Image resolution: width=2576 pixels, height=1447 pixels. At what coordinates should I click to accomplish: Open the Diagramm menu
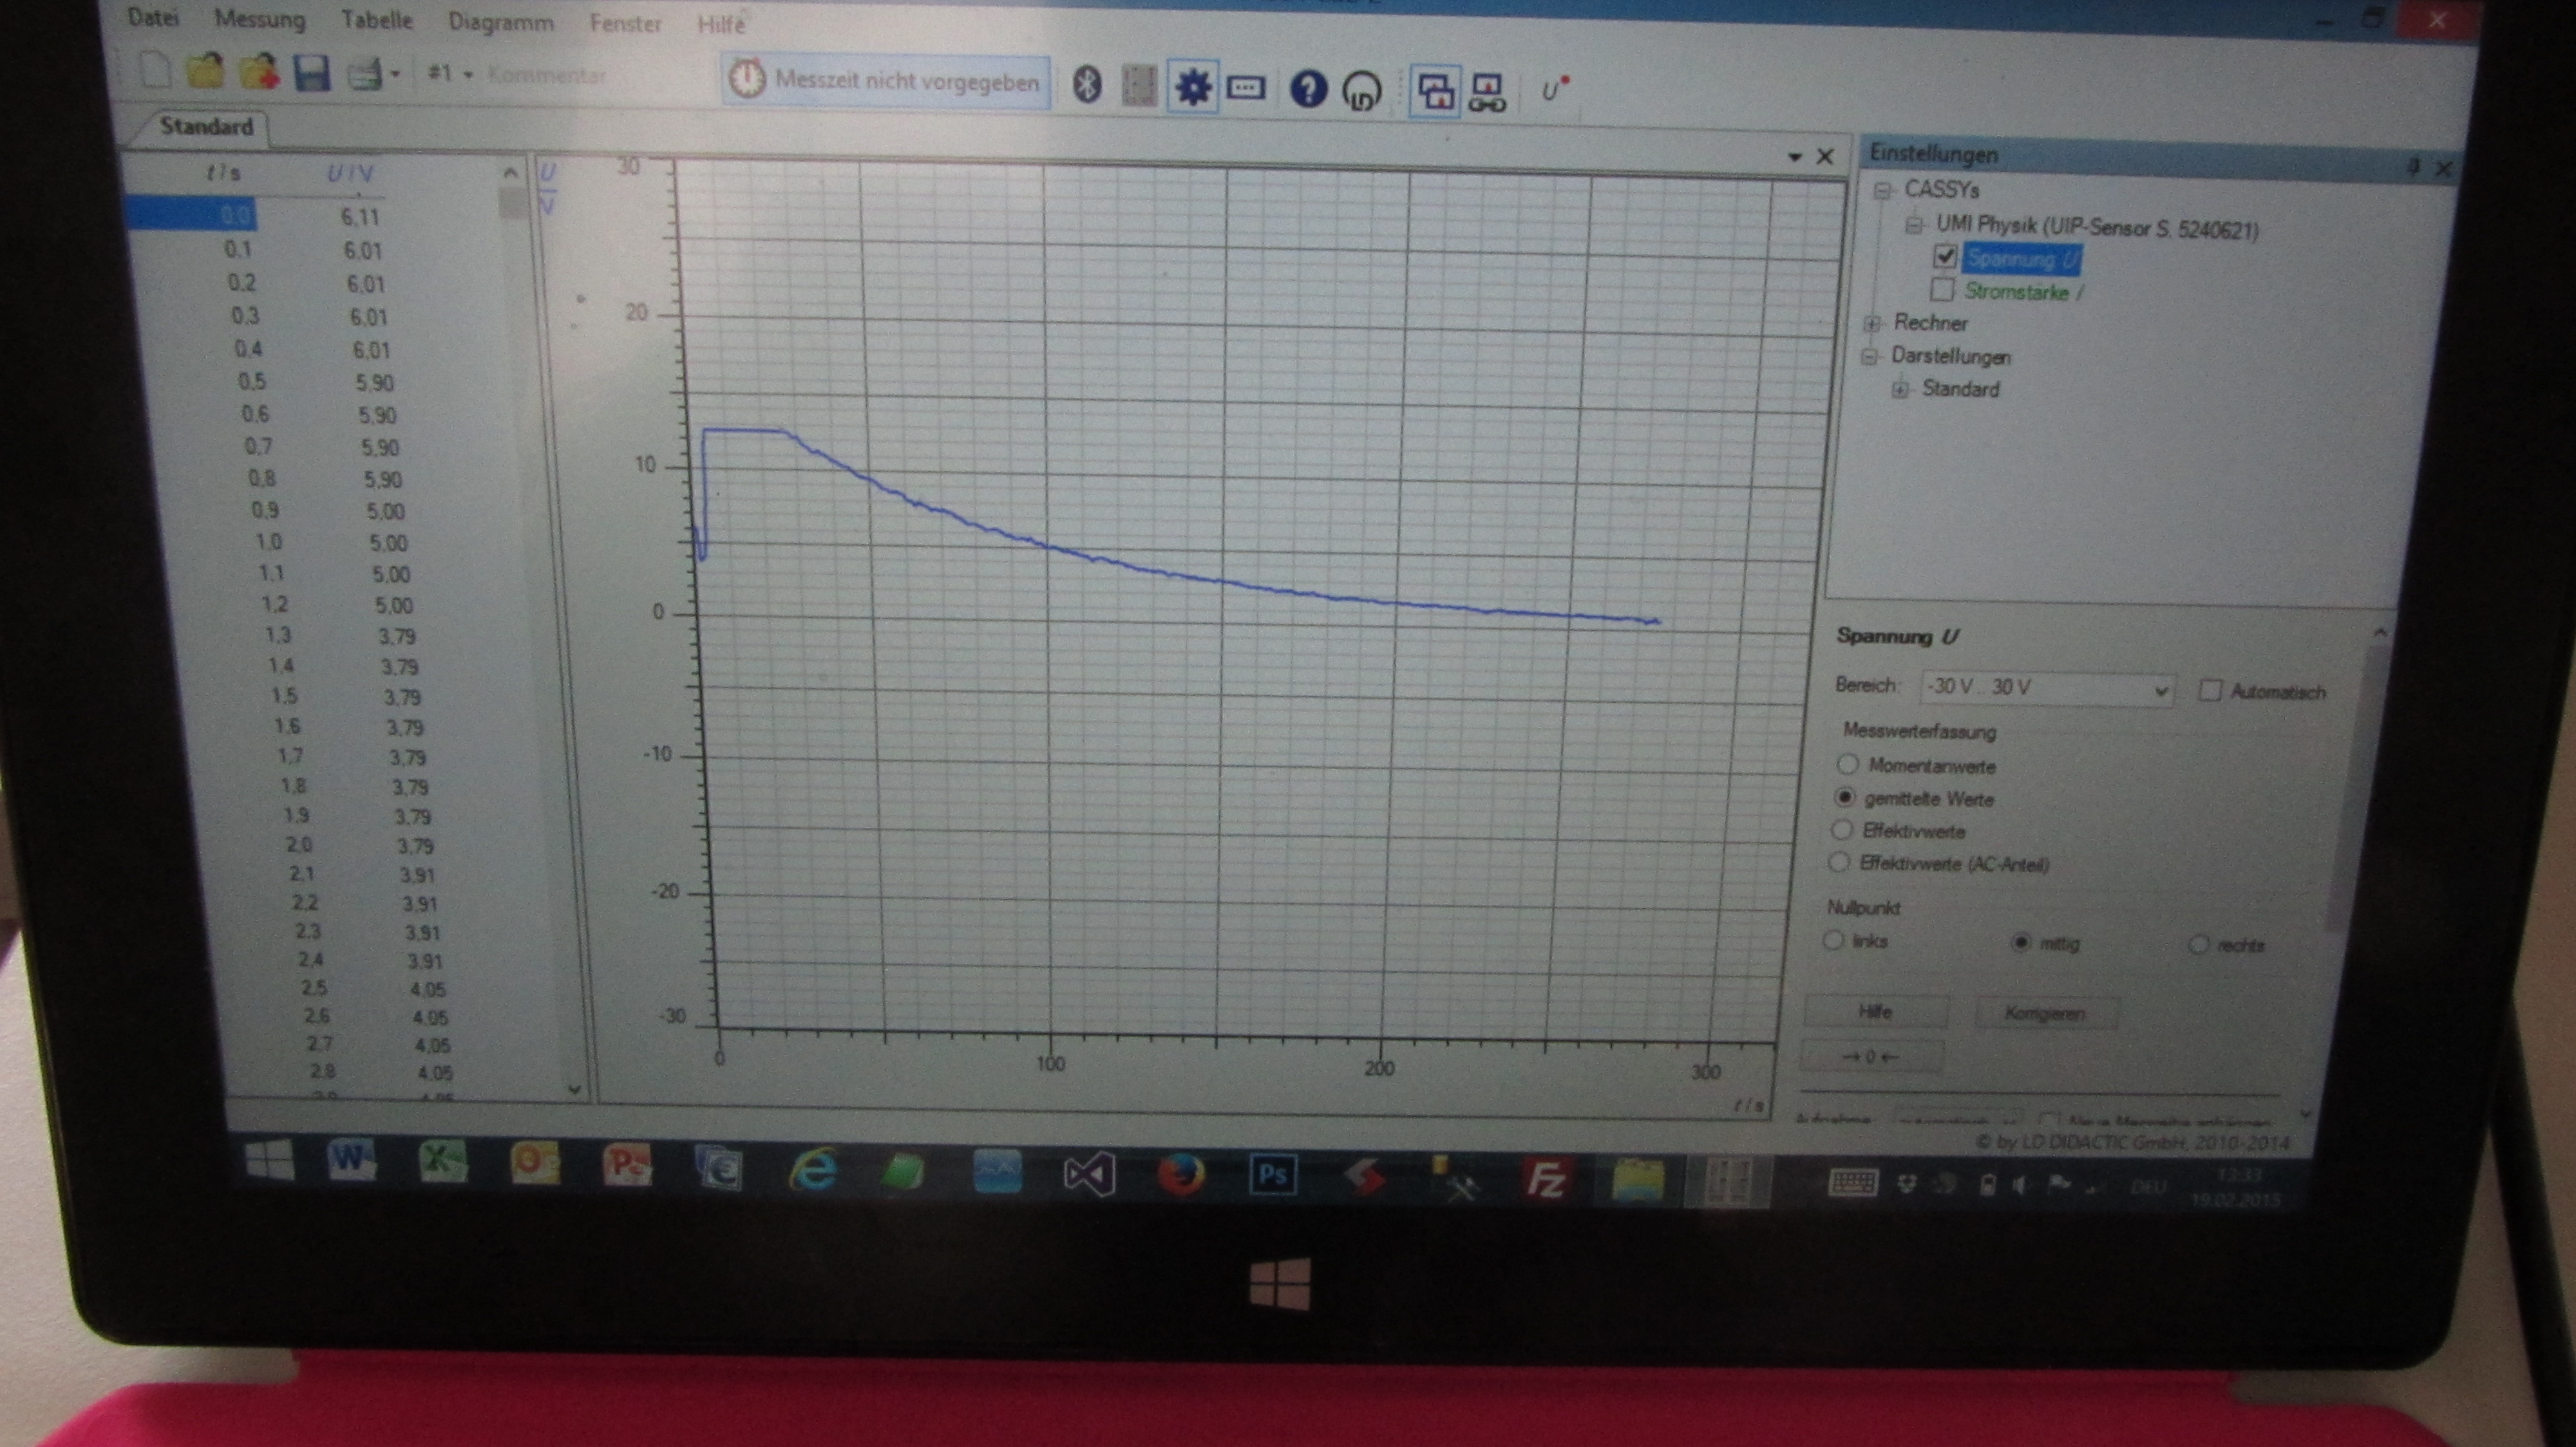(x=500, y=22)
